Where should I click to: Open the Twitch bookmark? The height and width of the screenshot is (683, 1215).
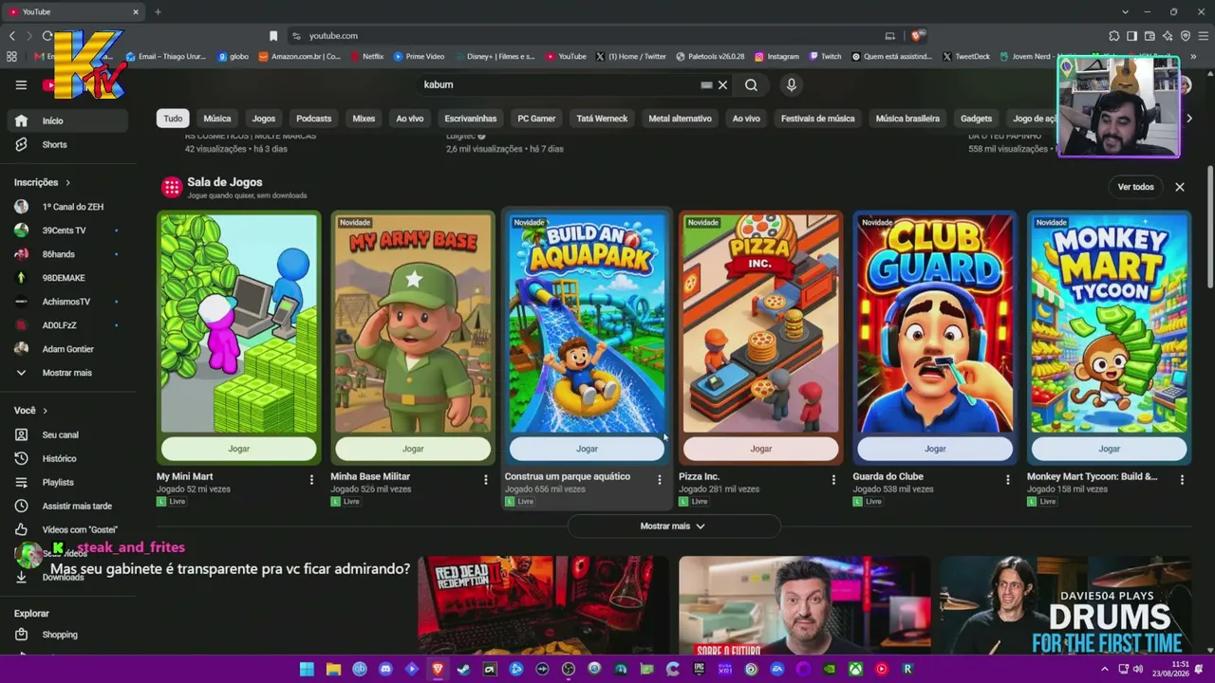point(825,56)
